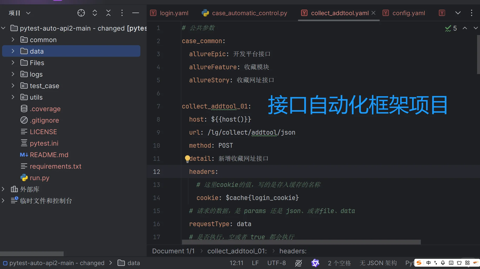Open Project panel options via kebab menu icon
Image resolution: width=480 pixels, height=269 pixels.
pos(122,13)
